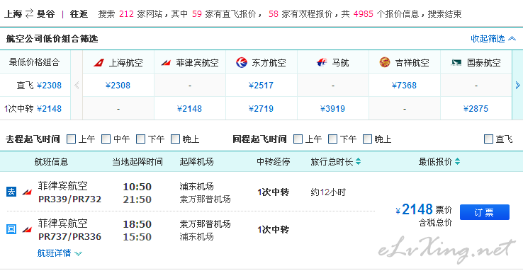Enable outbound 上午 departure time checkbox
This screenshot has width=523, height=273.
[71, 139]
